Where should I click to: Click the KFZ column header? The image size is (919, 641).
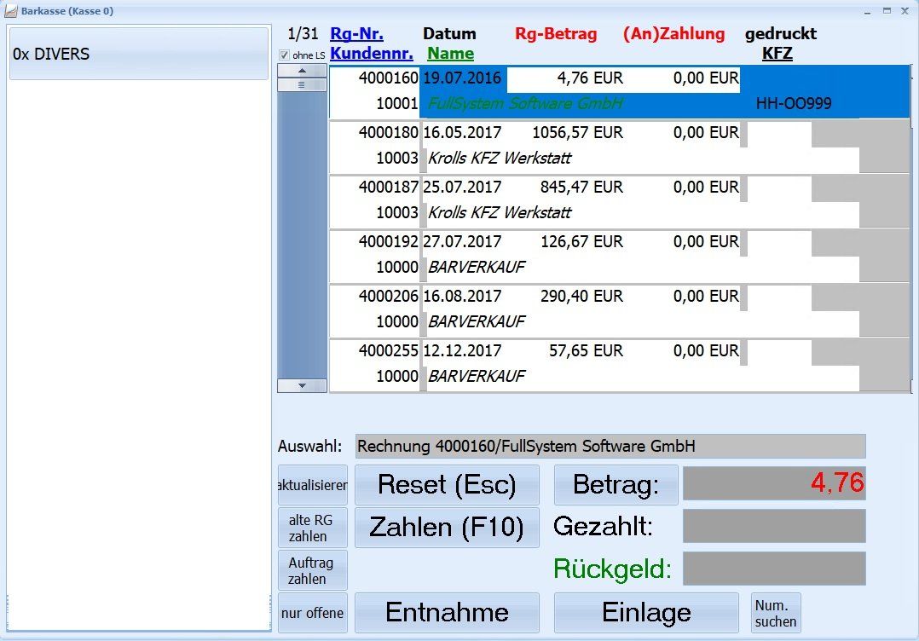click(x=777, y=54)
